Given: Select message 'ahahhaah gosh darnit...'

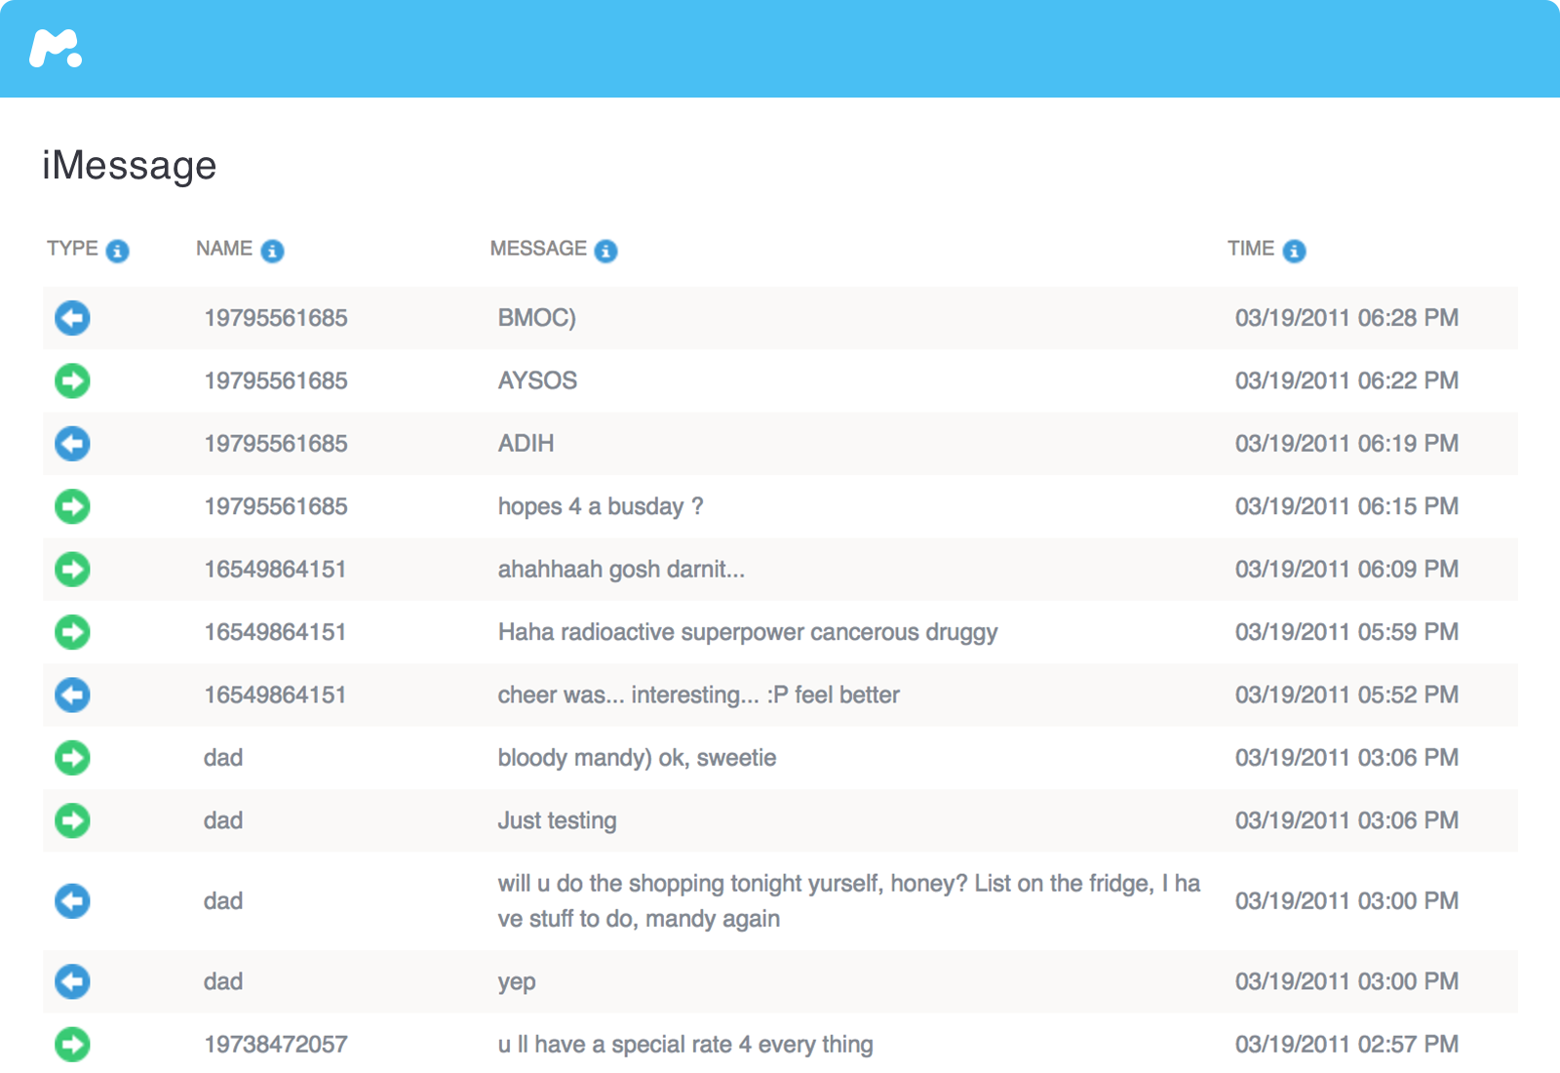Looking at the screenshot, I should coord(621,570).
